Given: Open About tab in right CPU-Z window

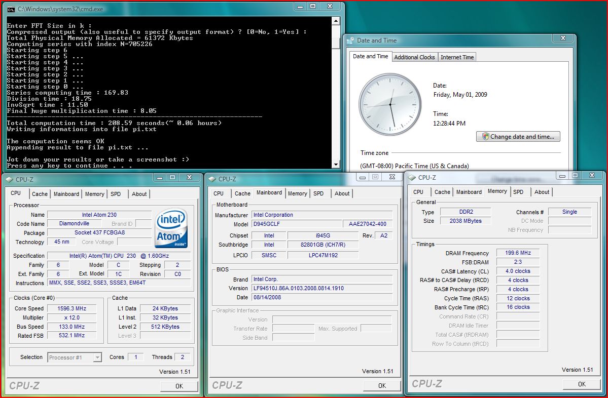Looking at the screenshot, I should point(542,192).
